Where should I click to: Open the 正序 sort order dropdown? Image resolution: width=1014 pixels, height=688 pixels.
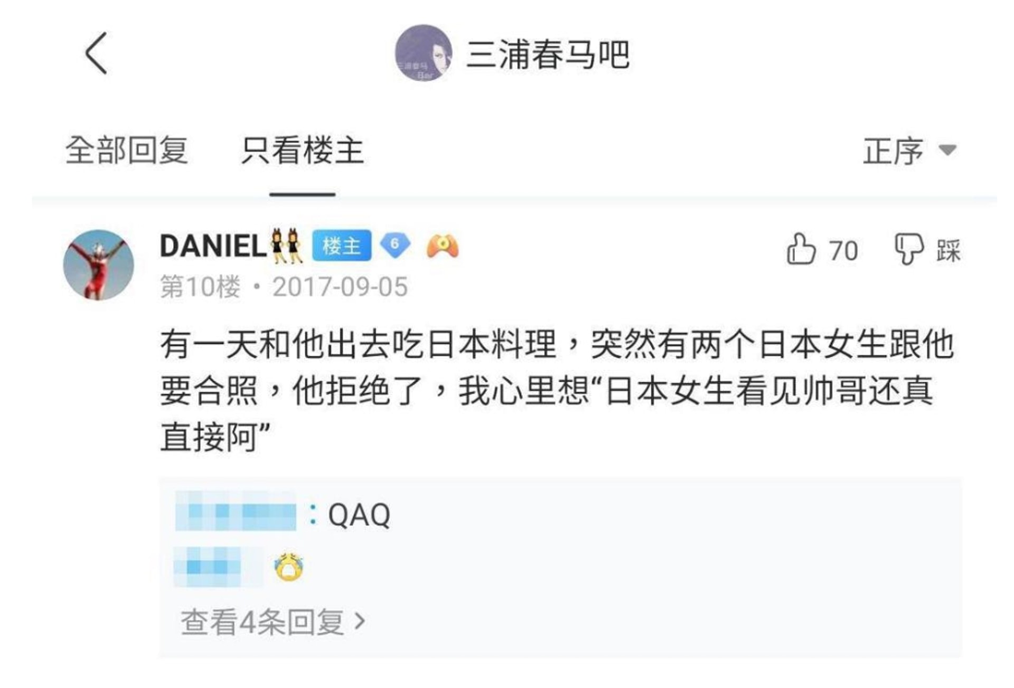(x=893, y=152)
